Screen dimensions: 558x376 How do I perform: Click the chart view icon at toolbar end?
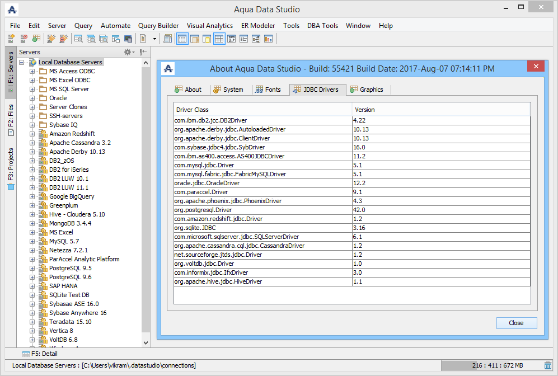[x=268, y=39]
